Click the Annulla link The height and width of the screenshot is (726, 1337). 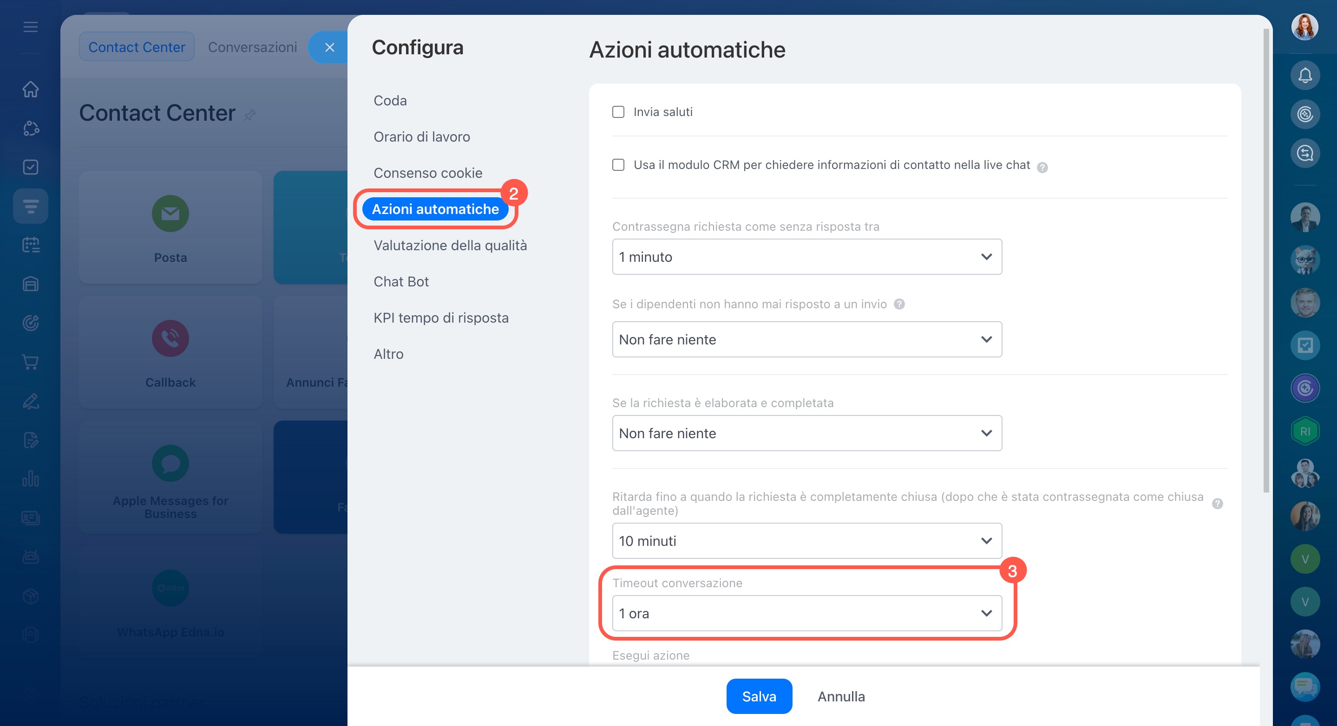(841, 696)
